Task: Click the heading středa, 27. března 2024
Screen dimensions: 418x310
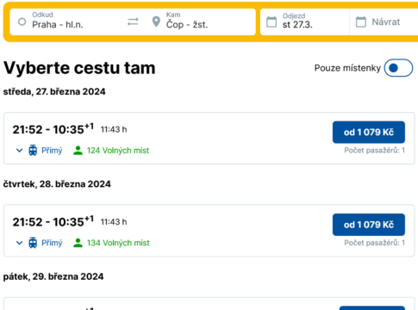Action: 54,91
